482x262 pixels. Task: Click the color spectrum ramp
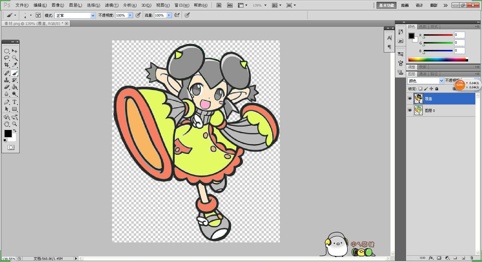438,59
